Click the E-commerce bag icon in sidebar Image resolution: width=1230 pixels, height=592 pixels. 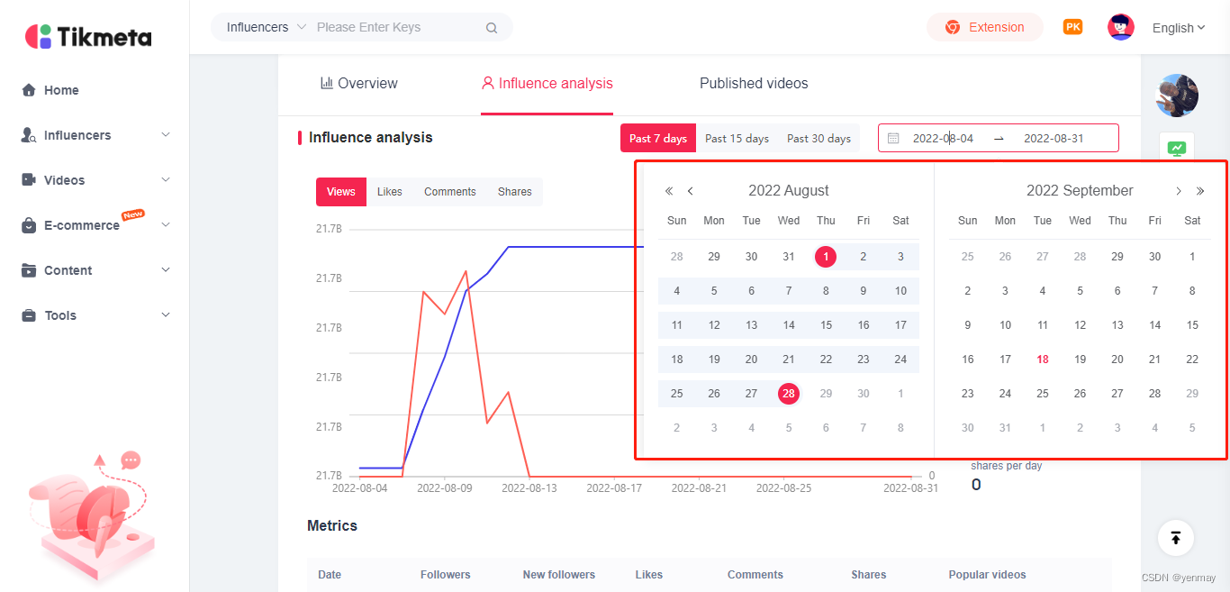(x=29, y=225)
